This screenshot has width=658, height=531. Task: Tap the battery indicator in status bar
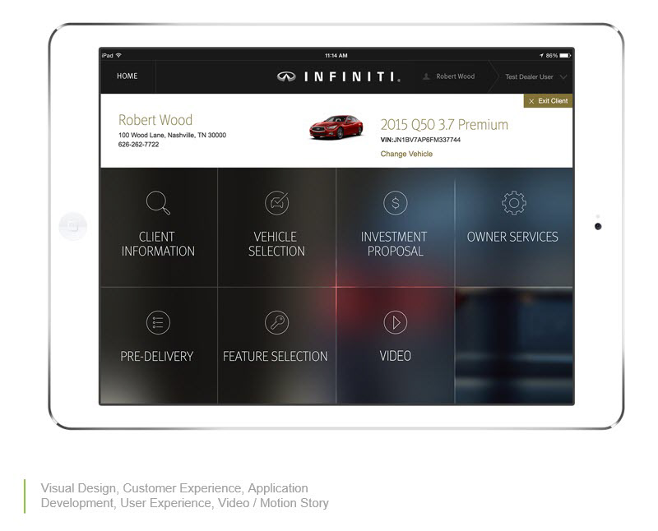565,55
